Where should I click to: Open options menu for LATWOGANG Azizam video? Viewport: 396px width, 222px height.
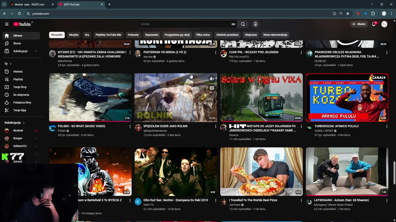387,200
